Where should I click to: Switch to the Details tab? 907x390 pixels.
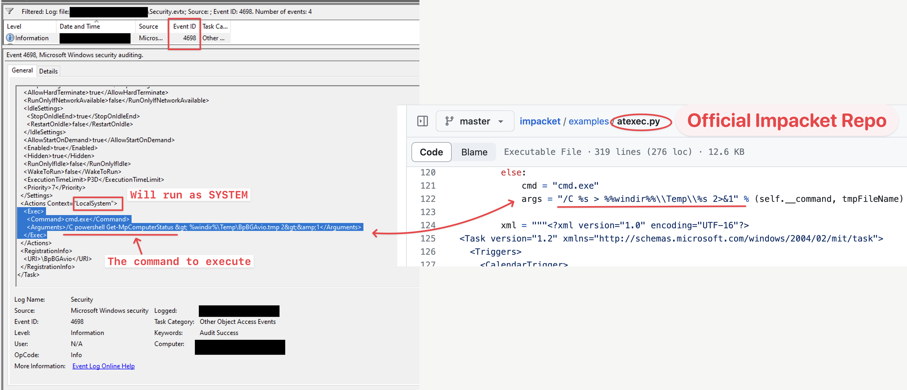click(x=48, y=71)
